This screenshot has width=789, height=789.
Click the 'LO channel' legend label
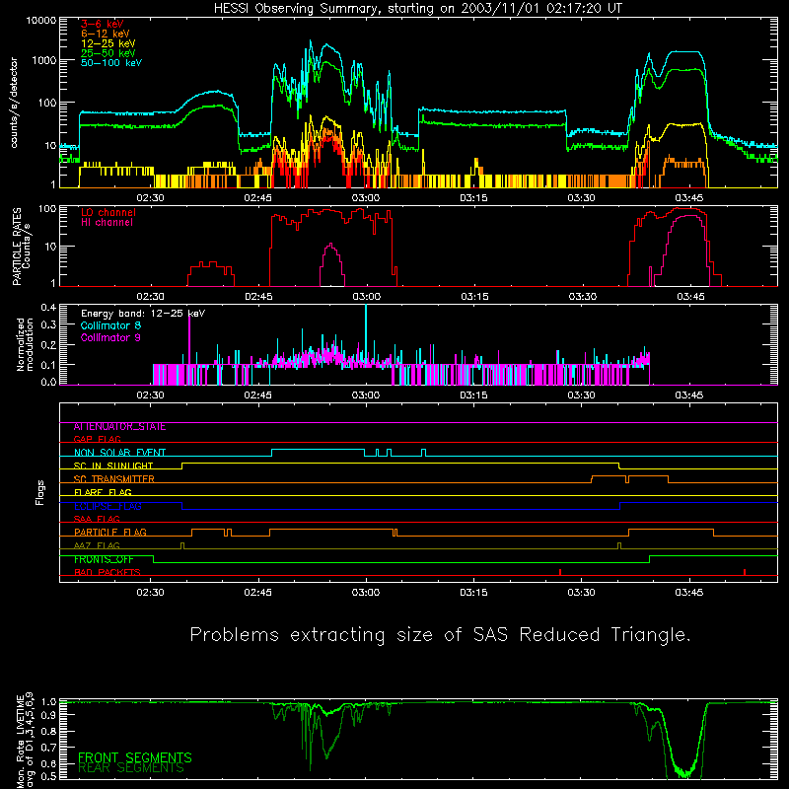(108, 212)
